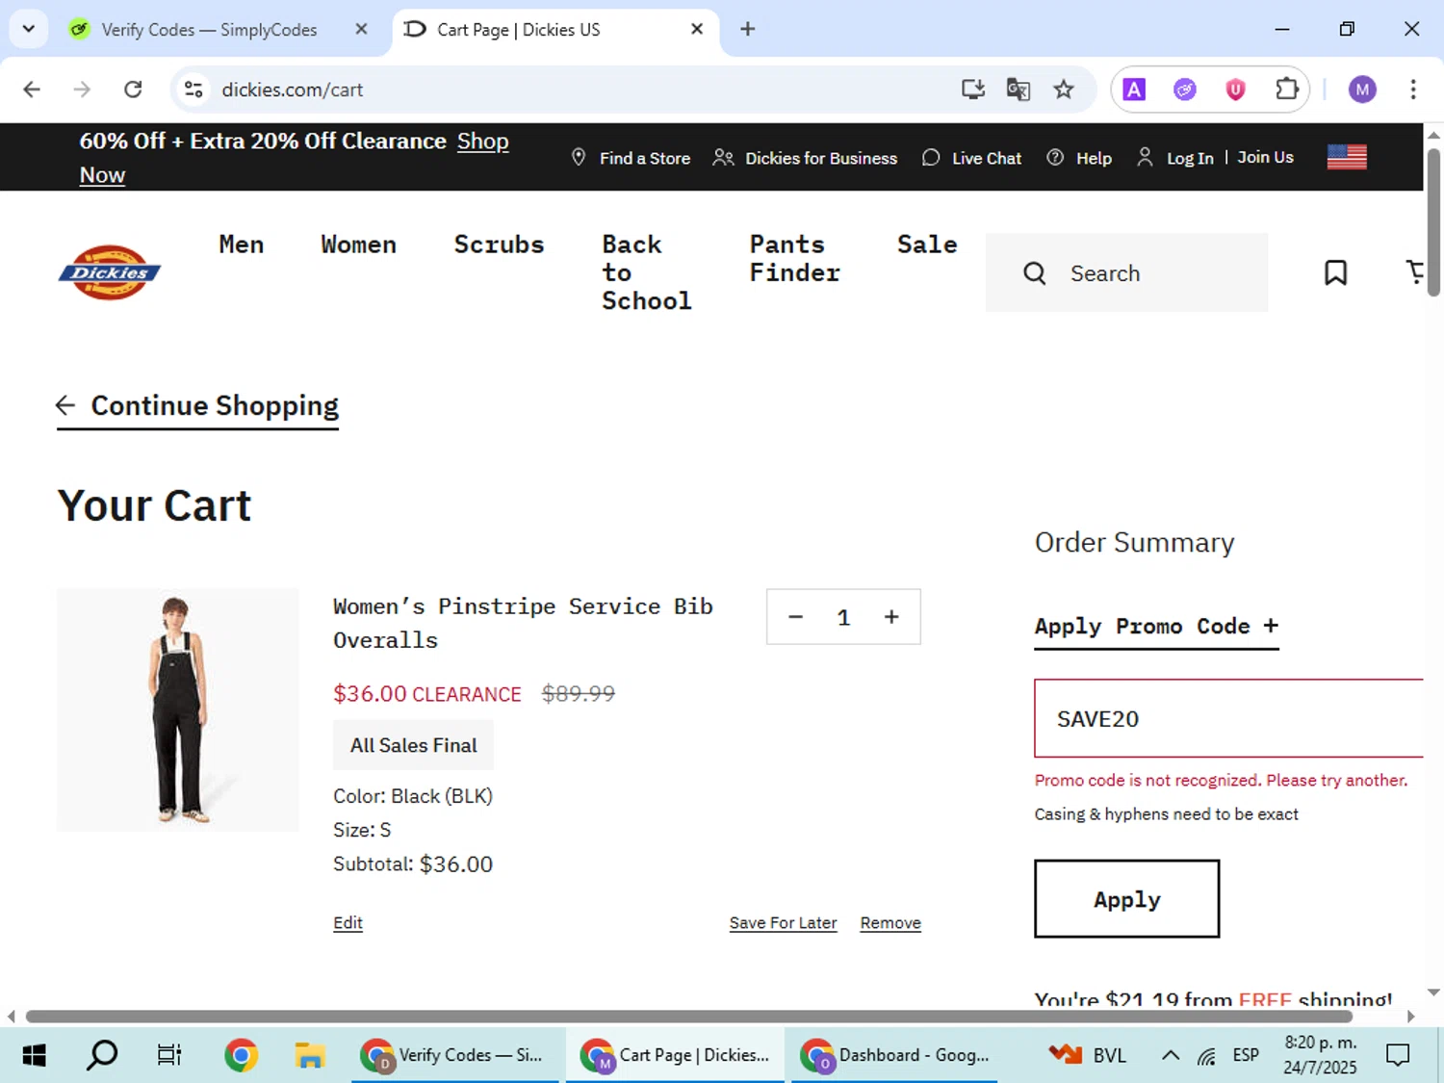Open the Chrome profile avatar M
1444x1083 pixels.
tap(1362, 90)
